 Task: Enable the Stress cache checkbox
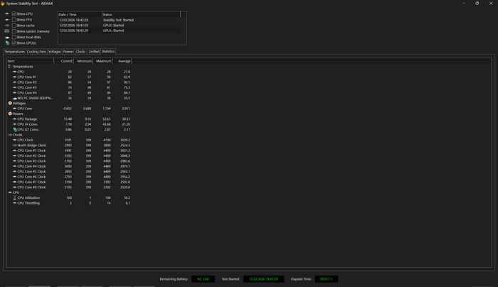pyautogui.click(x=14, y=26)
